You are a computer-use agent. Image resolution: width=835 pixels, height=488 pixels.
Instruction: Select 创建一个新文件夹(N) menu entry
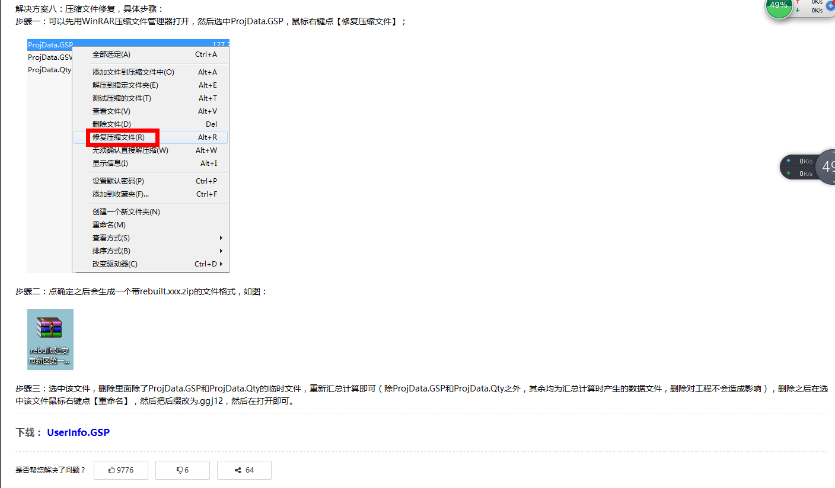(151, 212)
